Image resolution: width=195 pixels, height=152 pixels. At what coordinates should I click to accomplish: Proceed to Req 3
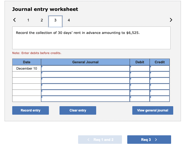tap(149, 140)
